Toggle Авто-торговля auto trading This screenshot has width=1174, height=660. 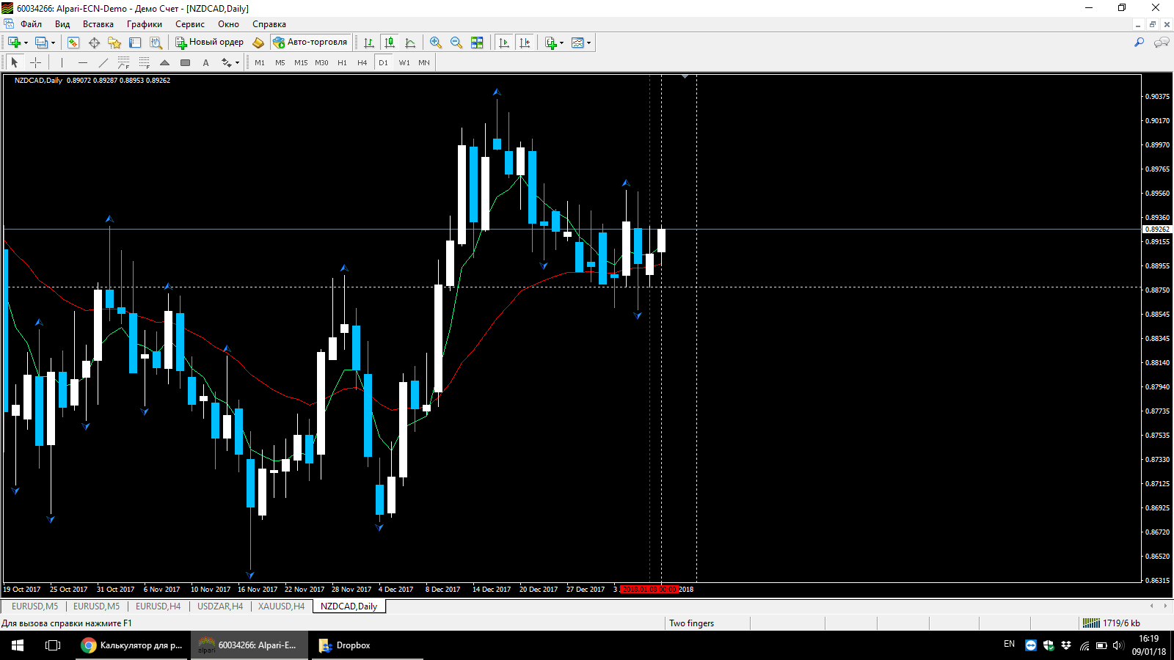click(310, 43)
